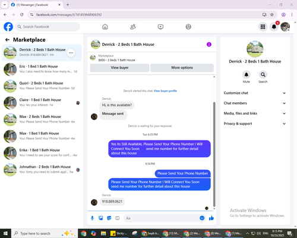Open options menu for Derrick conversation
This screenshot has width=297, height=238.
(x=71, y=53)
